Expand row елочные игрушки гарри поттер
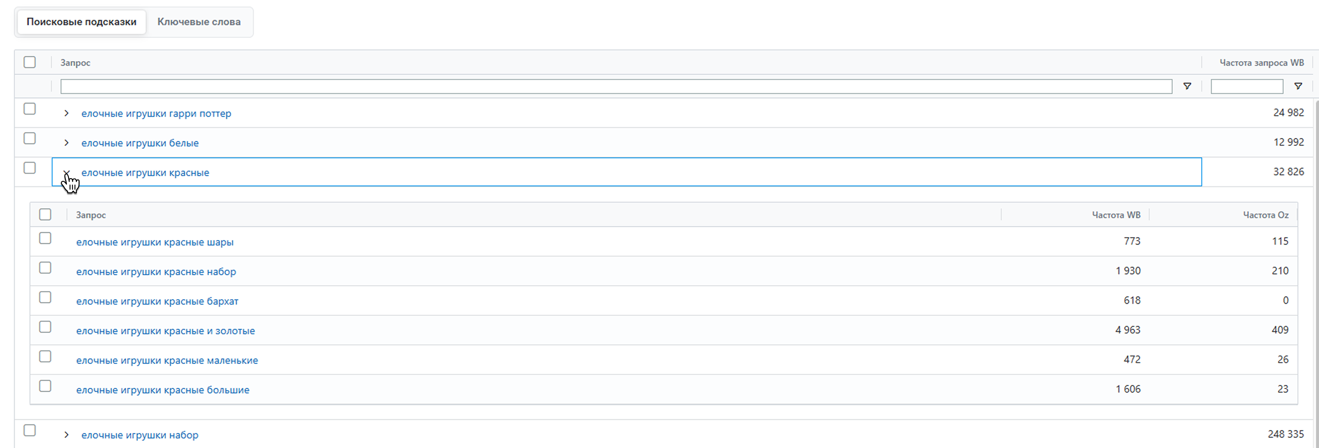The image size is (1319, 448). coord(67,113)
